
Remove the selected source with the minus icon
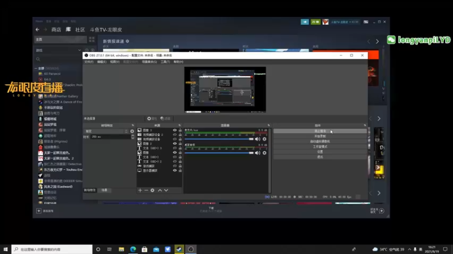[146, 190]
